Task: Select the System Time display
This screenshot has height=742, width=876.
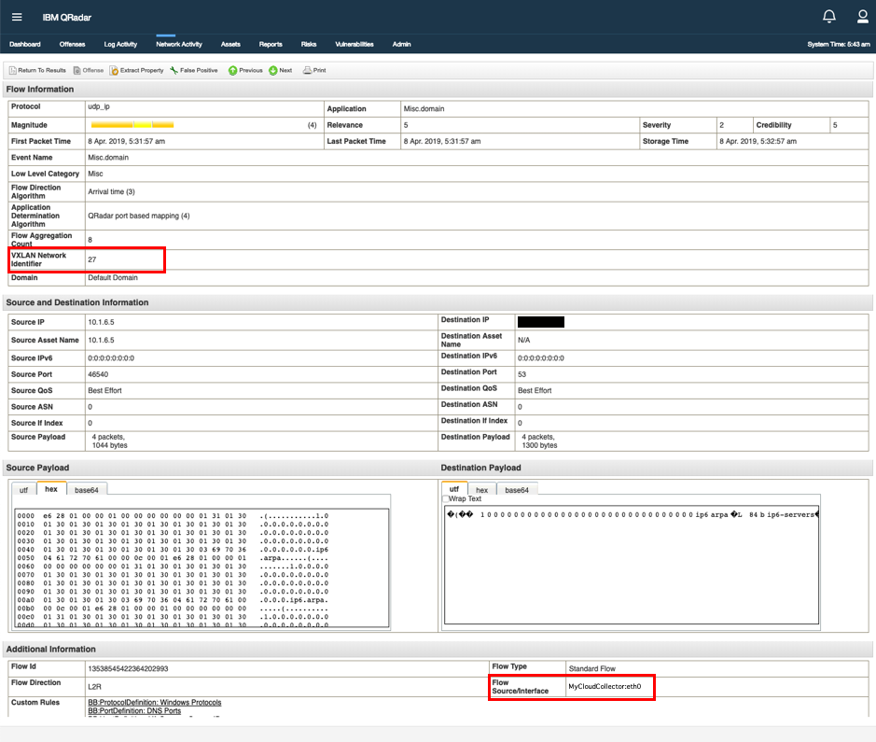Action: click(x=839, y=44)
